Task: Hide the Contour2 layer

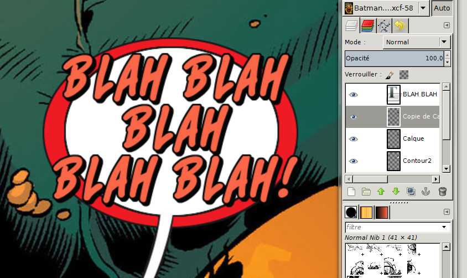Action: 353,161
